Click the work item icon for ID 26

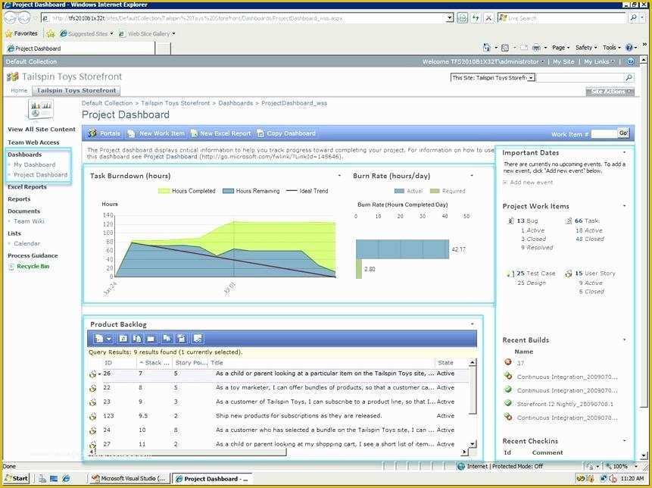tap(92, 374)
